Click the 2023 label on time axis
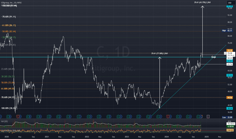 [127, 137]
